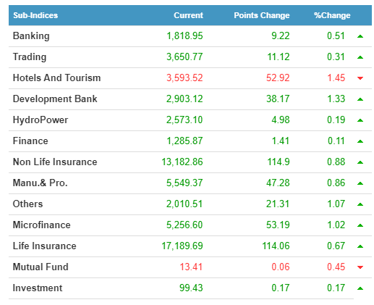This screenshot has height=305, width=374.
Task: Click the Current column header
Action: (188, 15)
